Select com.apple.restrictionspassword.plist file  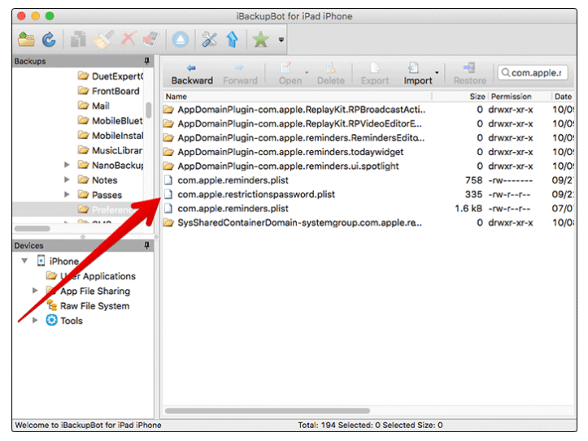click(255, 195)
